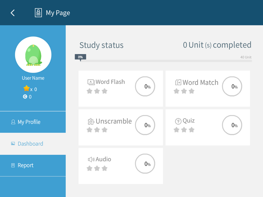Viewport: 263px width, 197px height.
Task: Click the Unscramble 0% progress circle
Action: click(x=145, y=125)
